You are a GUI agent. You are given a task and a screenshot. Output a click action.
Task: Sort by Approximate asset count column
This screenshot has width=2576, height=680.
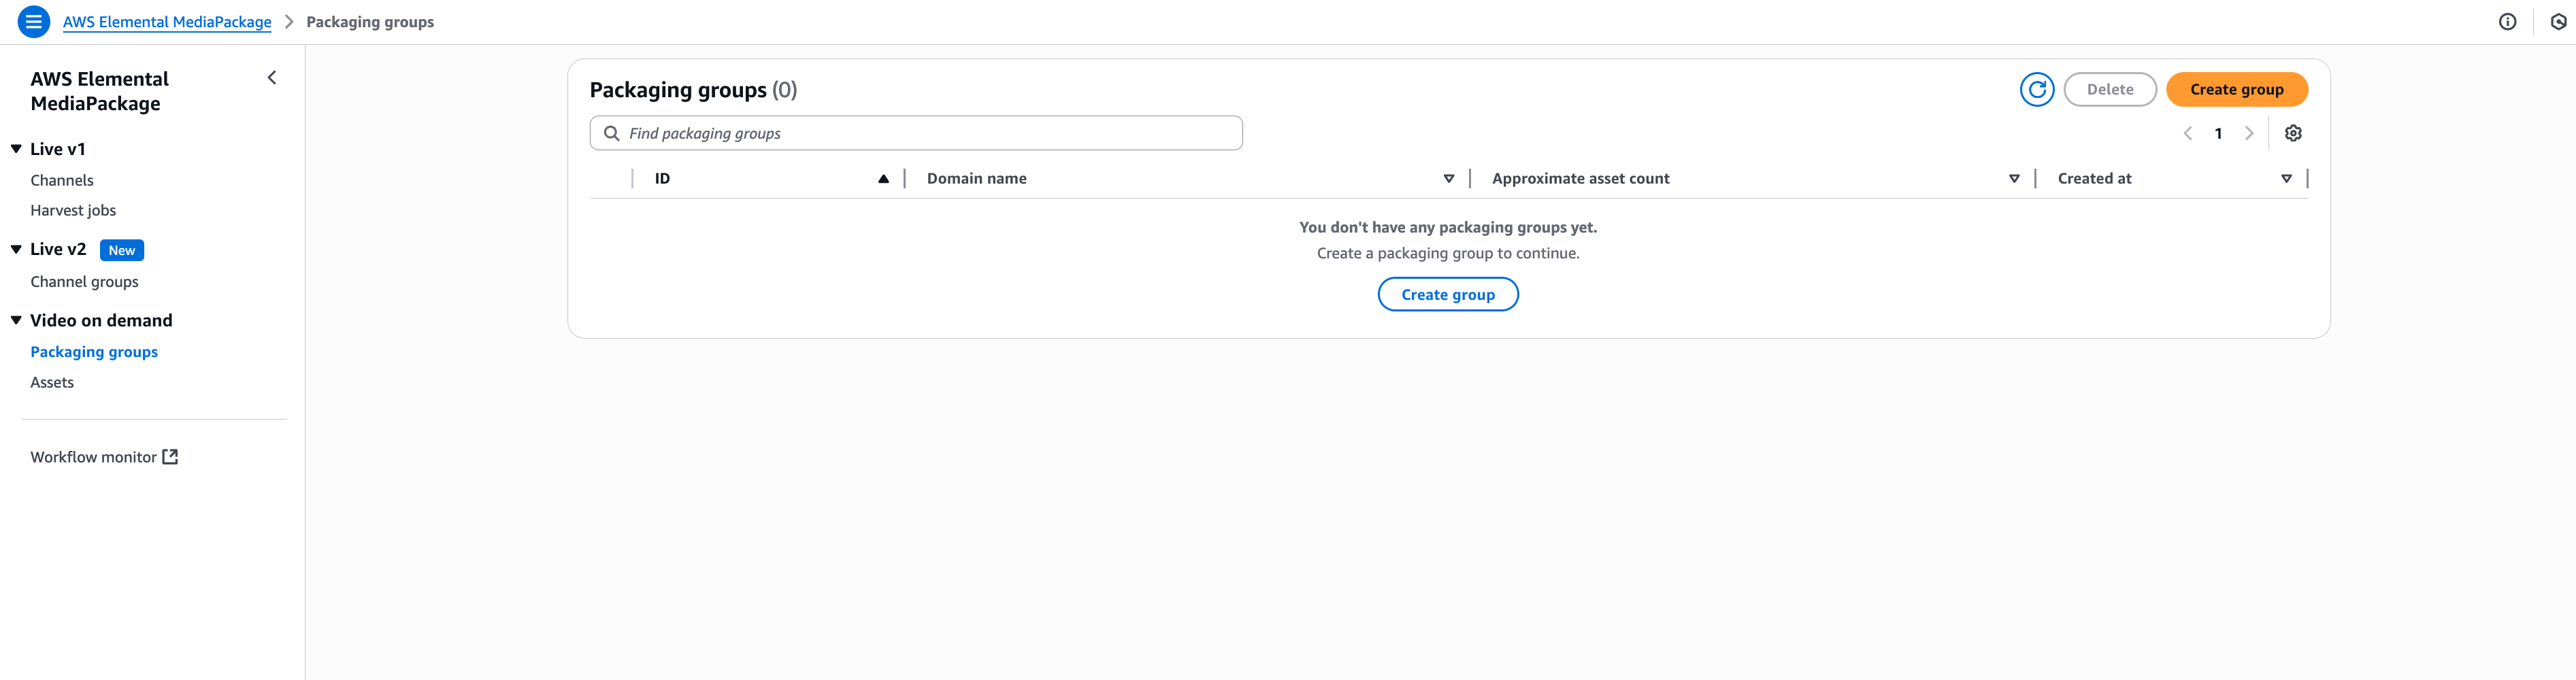click(2014, 179)
